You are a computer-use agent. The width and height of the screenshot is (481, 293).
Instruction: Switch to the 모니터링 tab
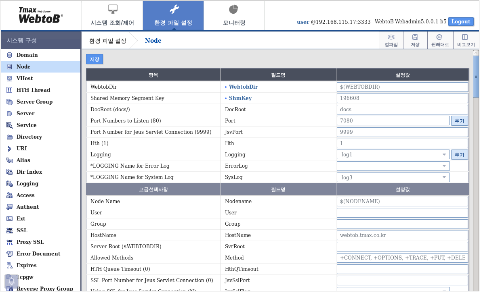tap(234, 15)
